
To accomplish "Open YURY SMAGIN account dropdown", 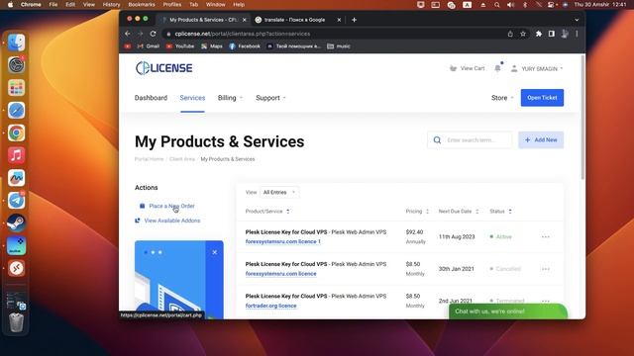I will click(x=537, y=68).
